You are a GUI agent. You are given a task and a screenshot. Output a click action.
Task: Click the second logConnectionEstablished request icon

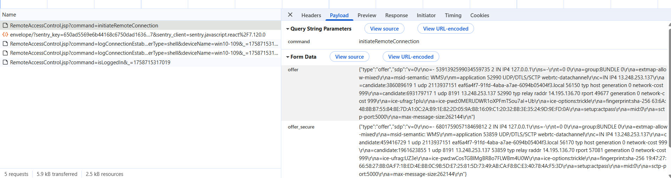click(5, 53)
